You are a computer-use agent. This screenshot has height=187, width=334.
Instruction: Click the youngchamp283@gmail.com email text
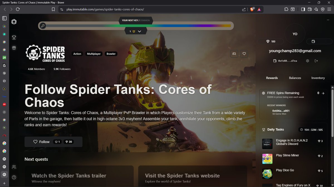pos(295,51)
